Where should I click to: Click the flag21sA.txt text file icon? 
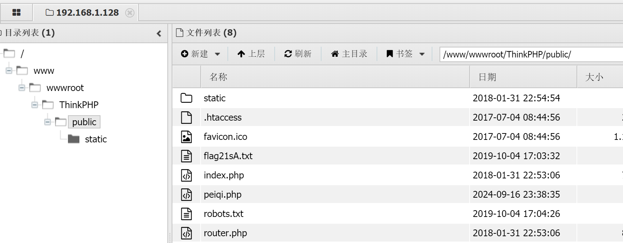[x=186, y=156]
